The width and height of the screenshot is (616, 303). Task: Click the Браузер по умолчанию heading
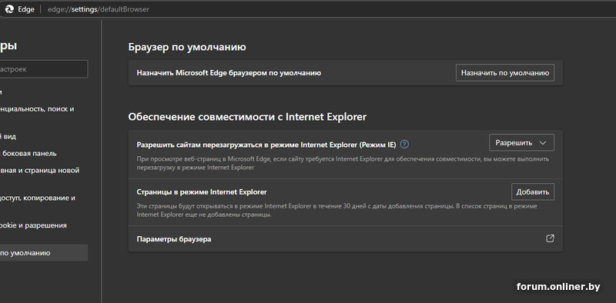coord(187,48)
